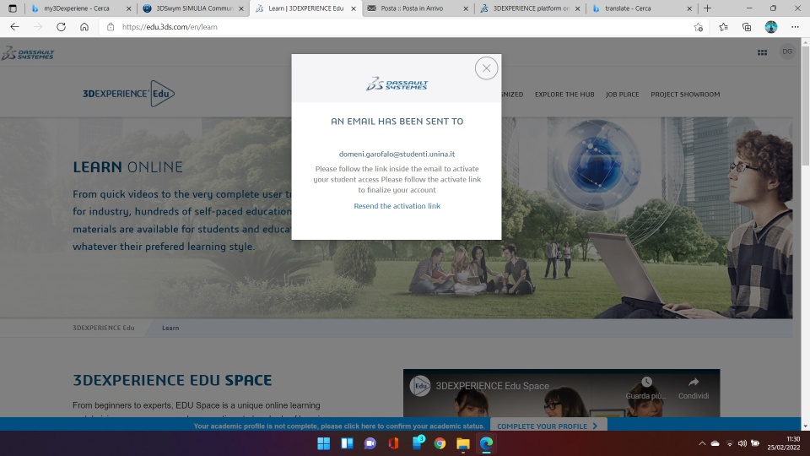Click the volume icon in system tray
Screen dimensions: 810x456
(x=742, y=443)
